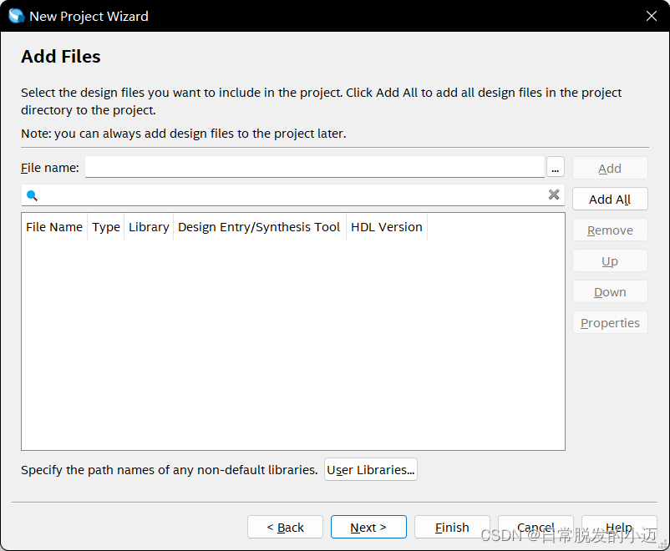Image resolution: width=670 pixels, height=551 pixels.
Task: Click the Remove button
Action: coord(610,230)
